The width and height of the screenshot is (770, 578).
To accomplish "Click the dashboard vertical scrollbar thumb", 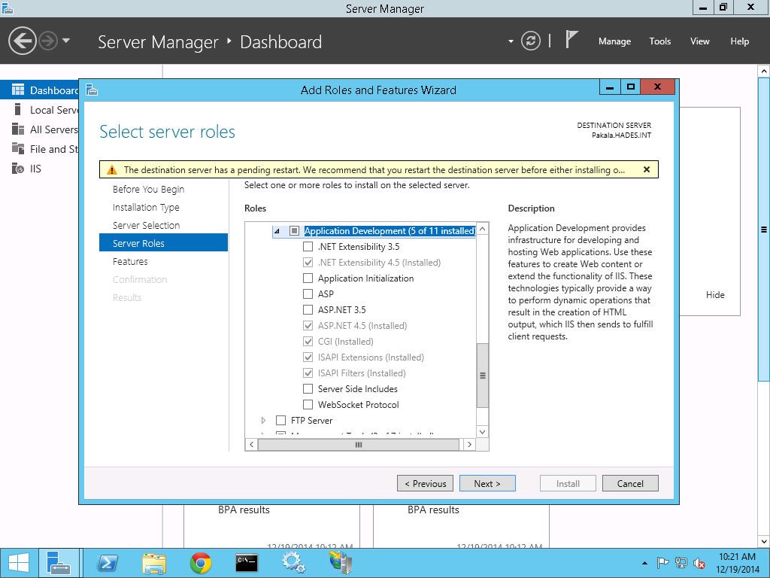I will pyautogui.click(x=764, y=229).
